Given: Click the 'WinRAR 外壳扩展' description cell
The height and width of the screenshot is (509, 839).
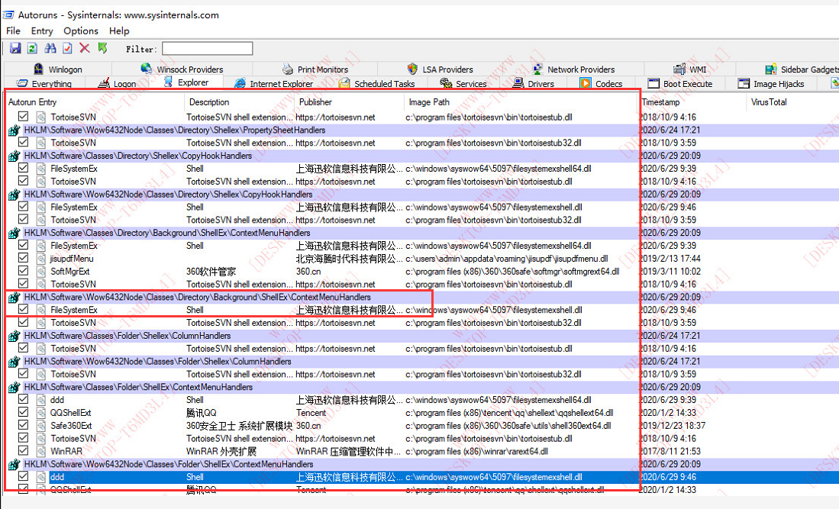Looking at the screenshot, I should (221, 451).
